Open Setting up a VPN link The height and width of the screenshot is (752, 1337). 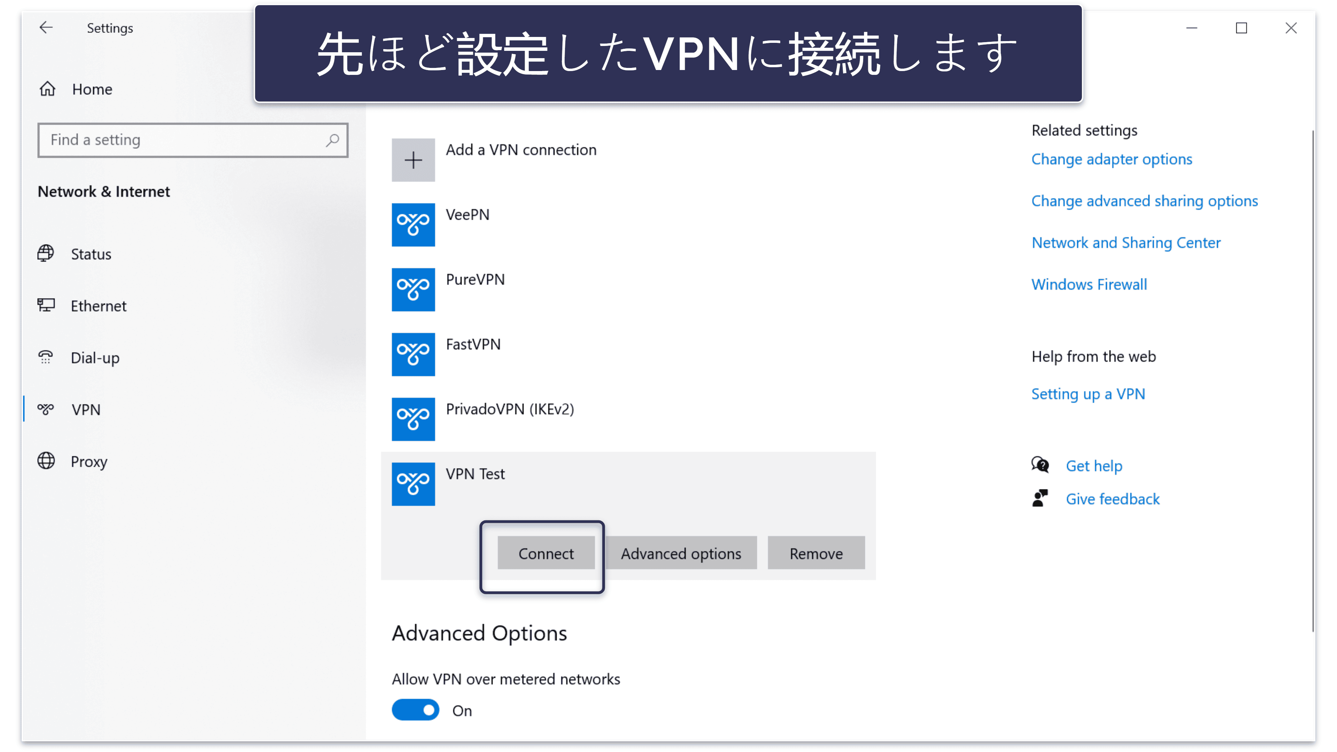(1088, 394)
